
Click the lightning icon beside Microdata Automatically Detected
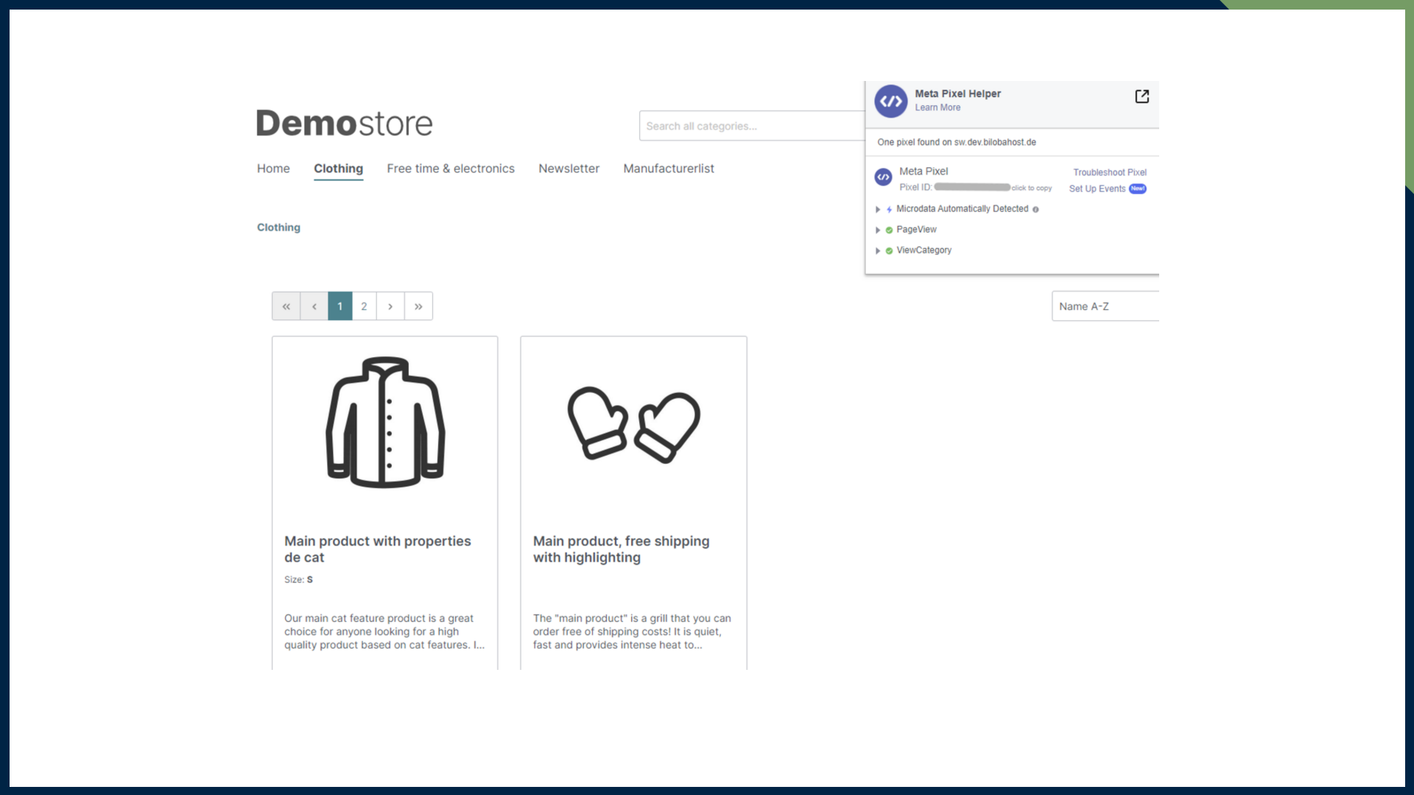tap(890, 209)
